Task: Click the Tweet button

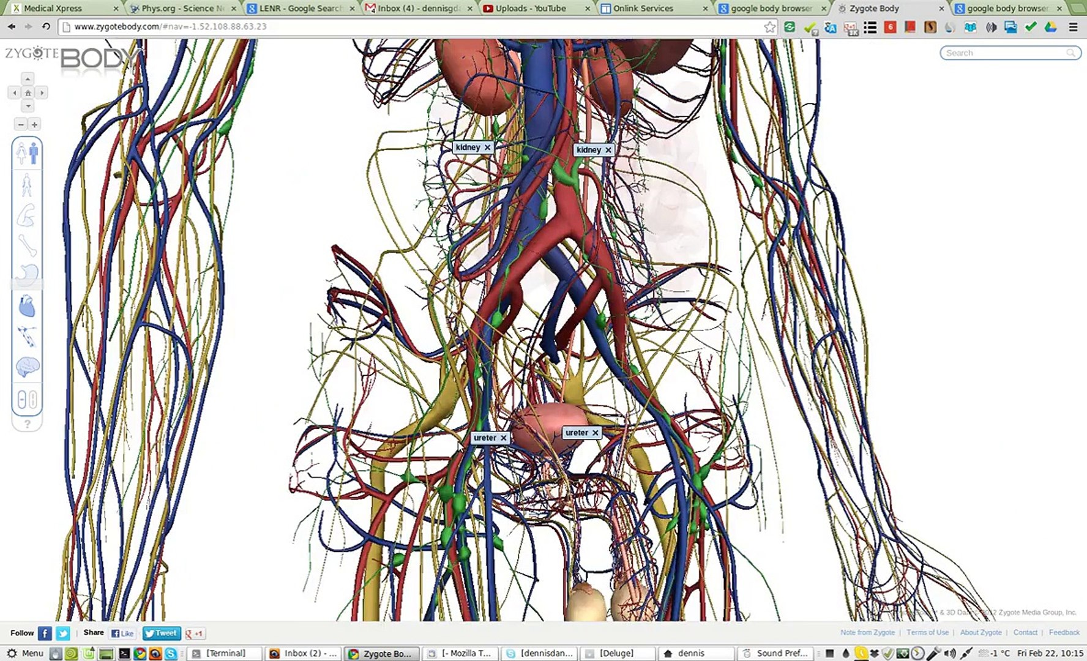Action: click(x=162, y=633)
